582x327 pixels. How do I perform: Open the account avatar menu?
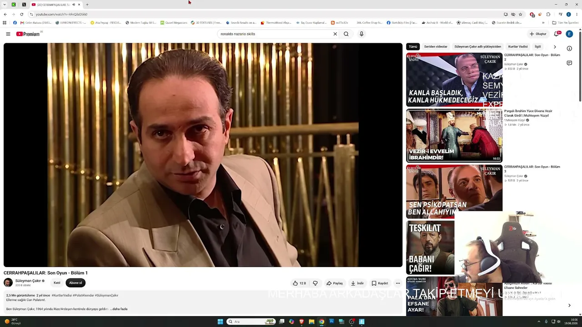coord(569,34)
